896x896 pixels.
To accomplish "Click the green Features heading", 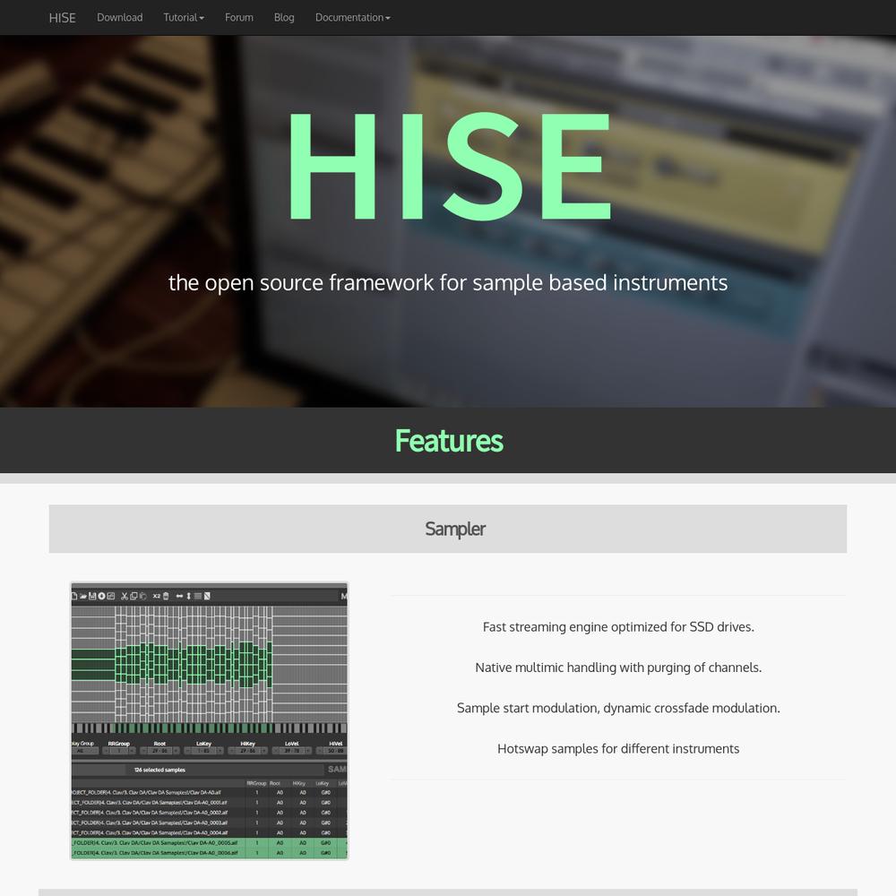I will click(x=449, y=441).
